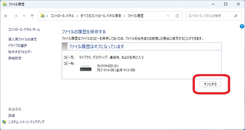The height and width of the screenshot is (130, 245).
Task: Expand the chevron after すべてのコントロール パネル項目
Action: 124,16
